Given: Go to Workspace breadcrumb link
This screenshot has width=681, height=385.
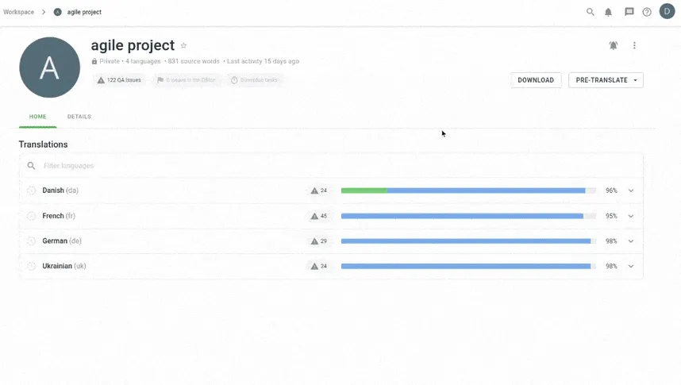Looking at the screenshot, I should (x=19, y=12).
